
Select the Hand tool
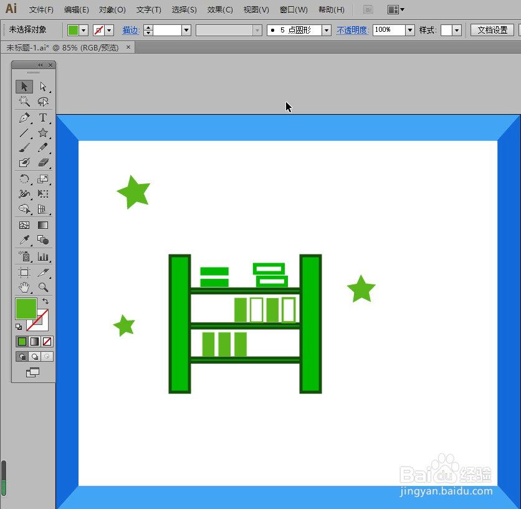[24, 287]
